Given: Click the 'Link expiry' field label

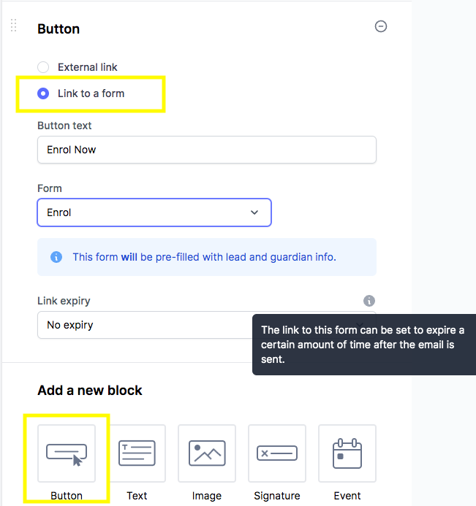Looking at the screenshot, I should pos(64,301).
